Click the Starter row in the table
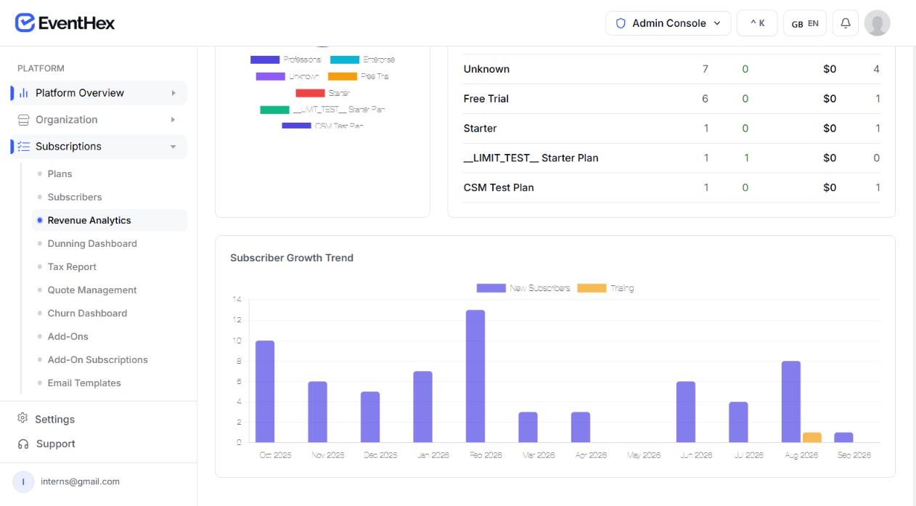 [671, 128]
